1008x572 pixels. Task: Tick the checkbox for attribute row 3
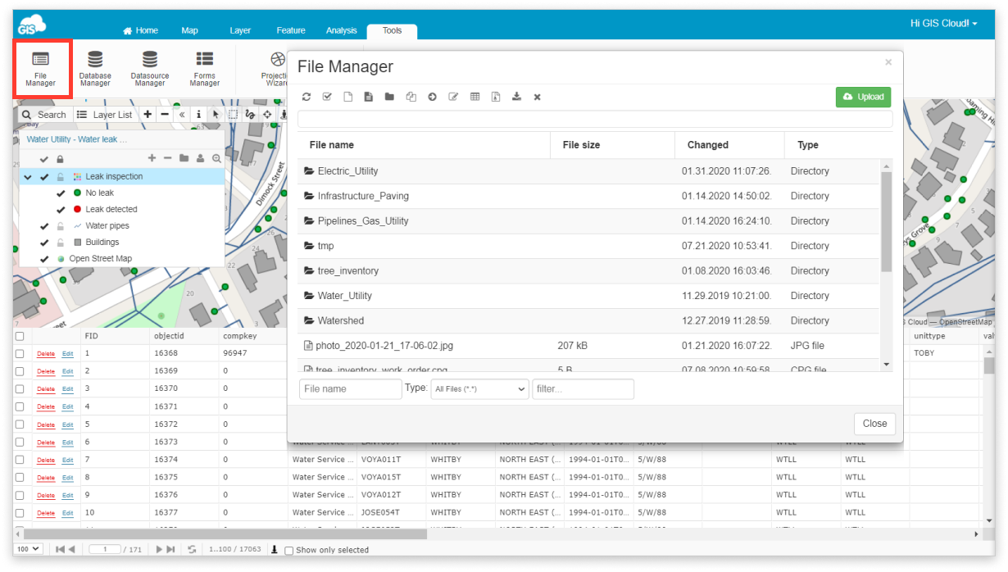[x=20, y=388]
